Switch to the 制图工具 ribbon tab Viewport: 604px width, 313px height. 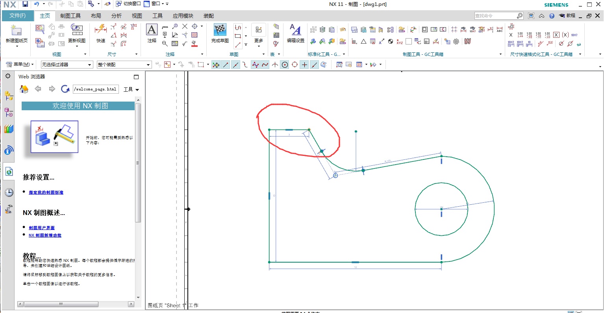[x=70, y=16]
